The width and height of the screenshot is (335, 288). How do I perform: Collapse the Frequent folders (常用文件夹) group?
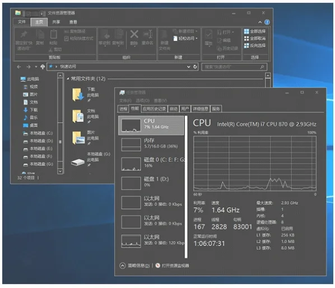(x=68, y=79)
